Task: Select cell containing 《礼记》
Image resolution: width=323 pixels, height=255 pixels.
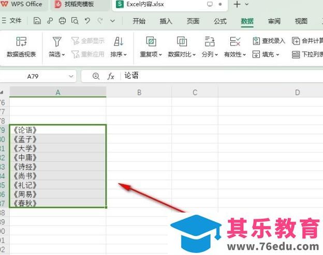Action: click(58, 185)
